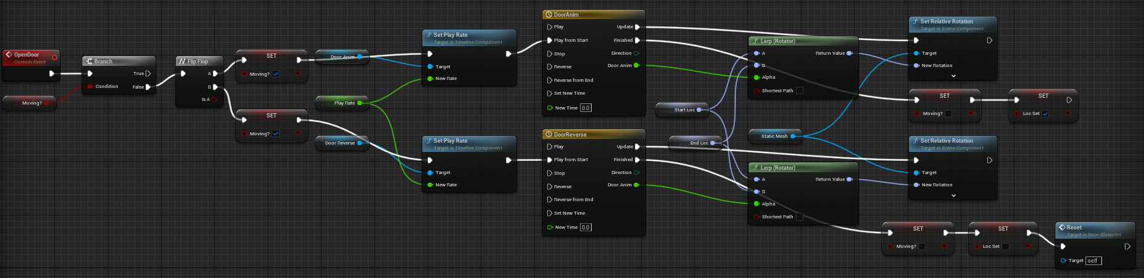
Task: Click the New Time field on DoorAnim
Action: click(x=586, y=108)
